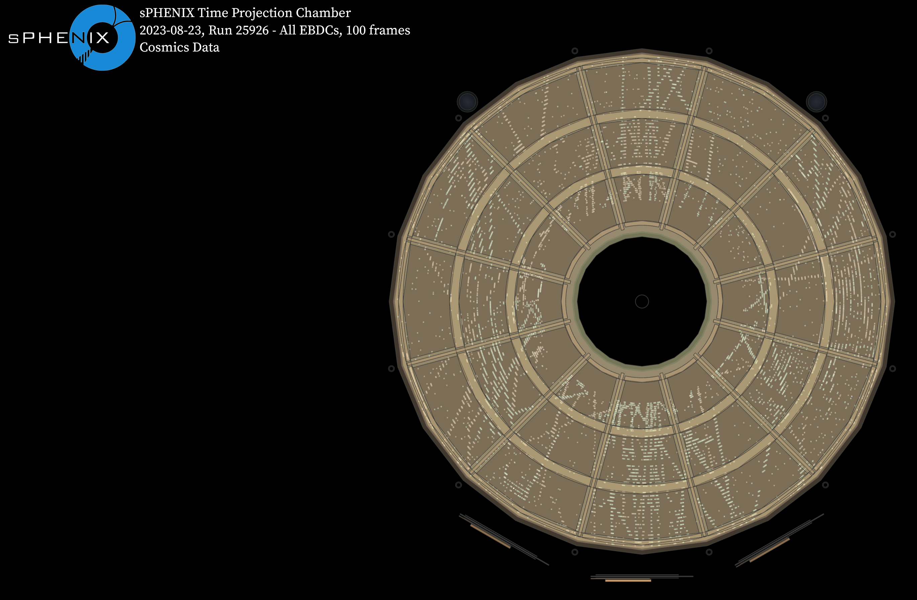Click the large dark disc at upper-left of chamber
The height and width of the screenshot is (600, 917).
pos(467,102)
